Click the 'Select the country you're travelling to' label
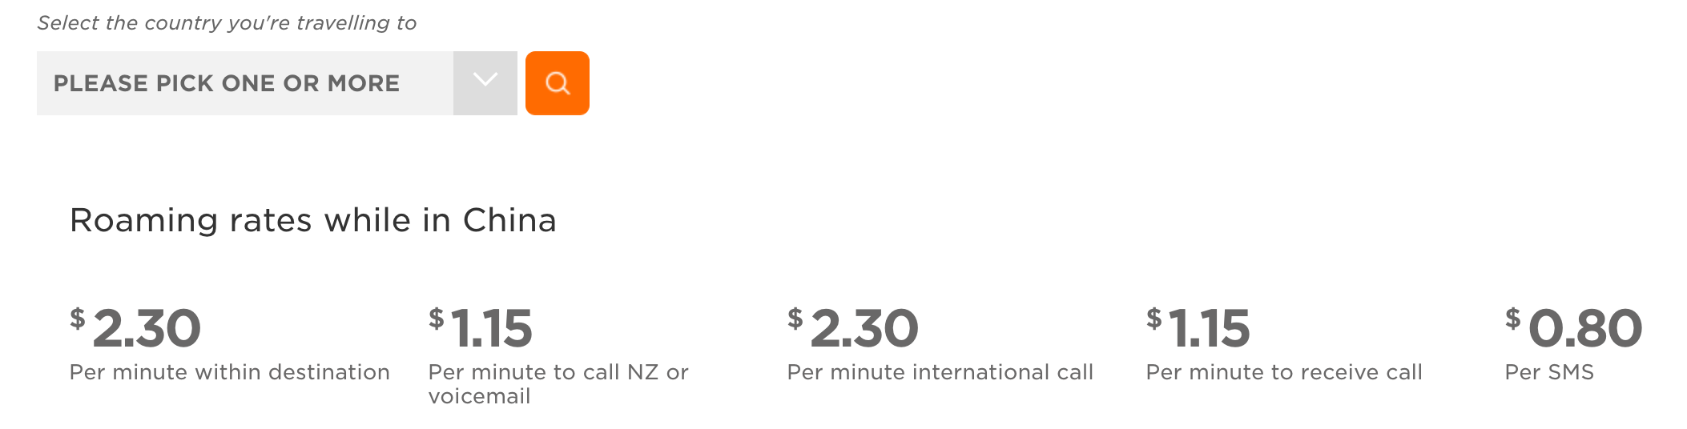This screenshot has height=429, width=1687. (227, 23)
